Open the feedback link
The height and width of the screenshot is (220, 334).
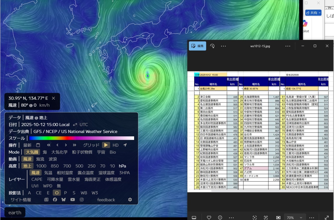(x=106, y=200)
